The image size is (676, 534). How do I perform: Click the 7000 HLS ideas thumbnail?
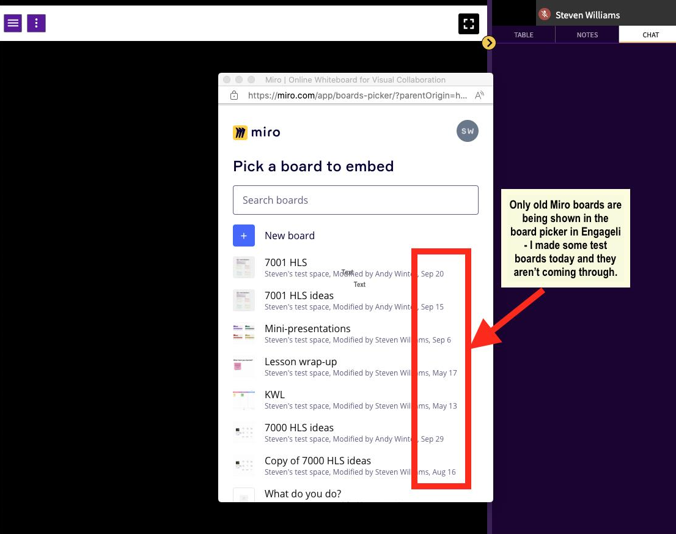pos(244,432)
